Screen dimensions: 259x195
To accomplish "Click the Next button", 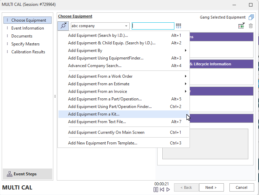I will coord(211,187).
